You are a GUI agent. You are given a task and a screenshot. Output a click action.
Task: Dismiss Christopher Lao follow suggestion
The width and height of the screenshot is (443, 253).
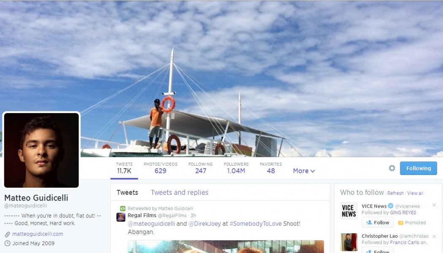pos(434,236)
